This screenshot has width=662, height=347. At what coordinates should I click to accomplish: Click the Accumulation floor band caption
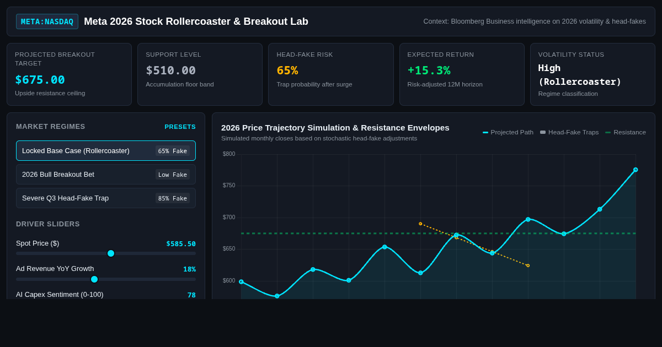[180, 84]
